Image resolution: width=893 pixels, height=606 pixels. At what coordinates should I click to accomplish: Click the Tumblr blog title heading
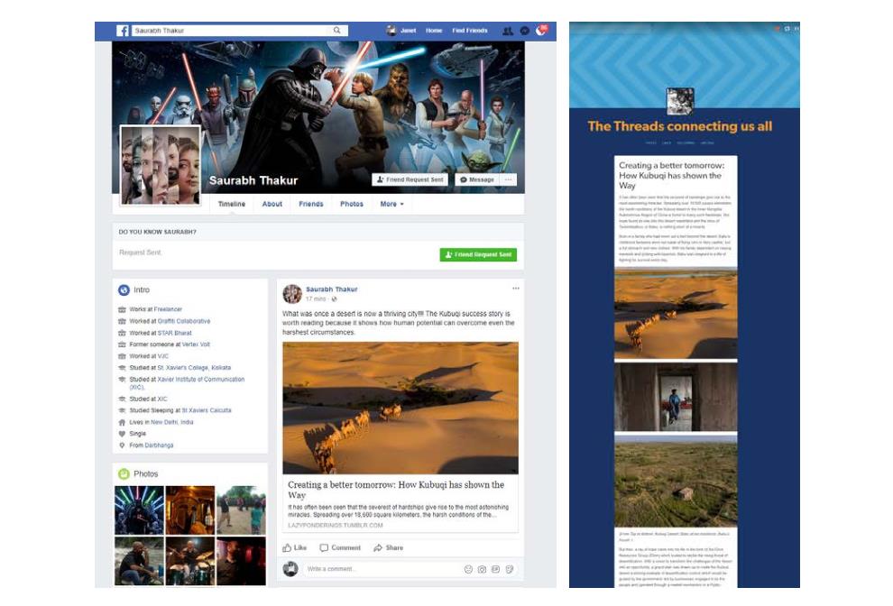click(x=680, y=126)
